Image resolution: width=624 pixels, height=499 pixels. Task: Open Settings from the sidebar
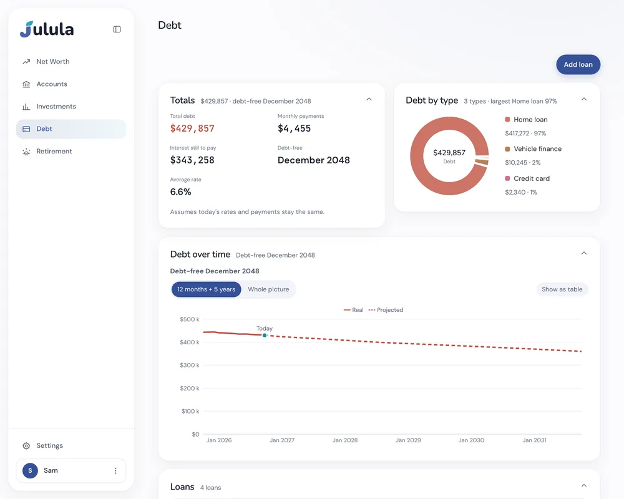(x=71, y=446)
